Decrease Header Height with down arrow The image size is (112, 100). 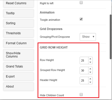[90, 82]
